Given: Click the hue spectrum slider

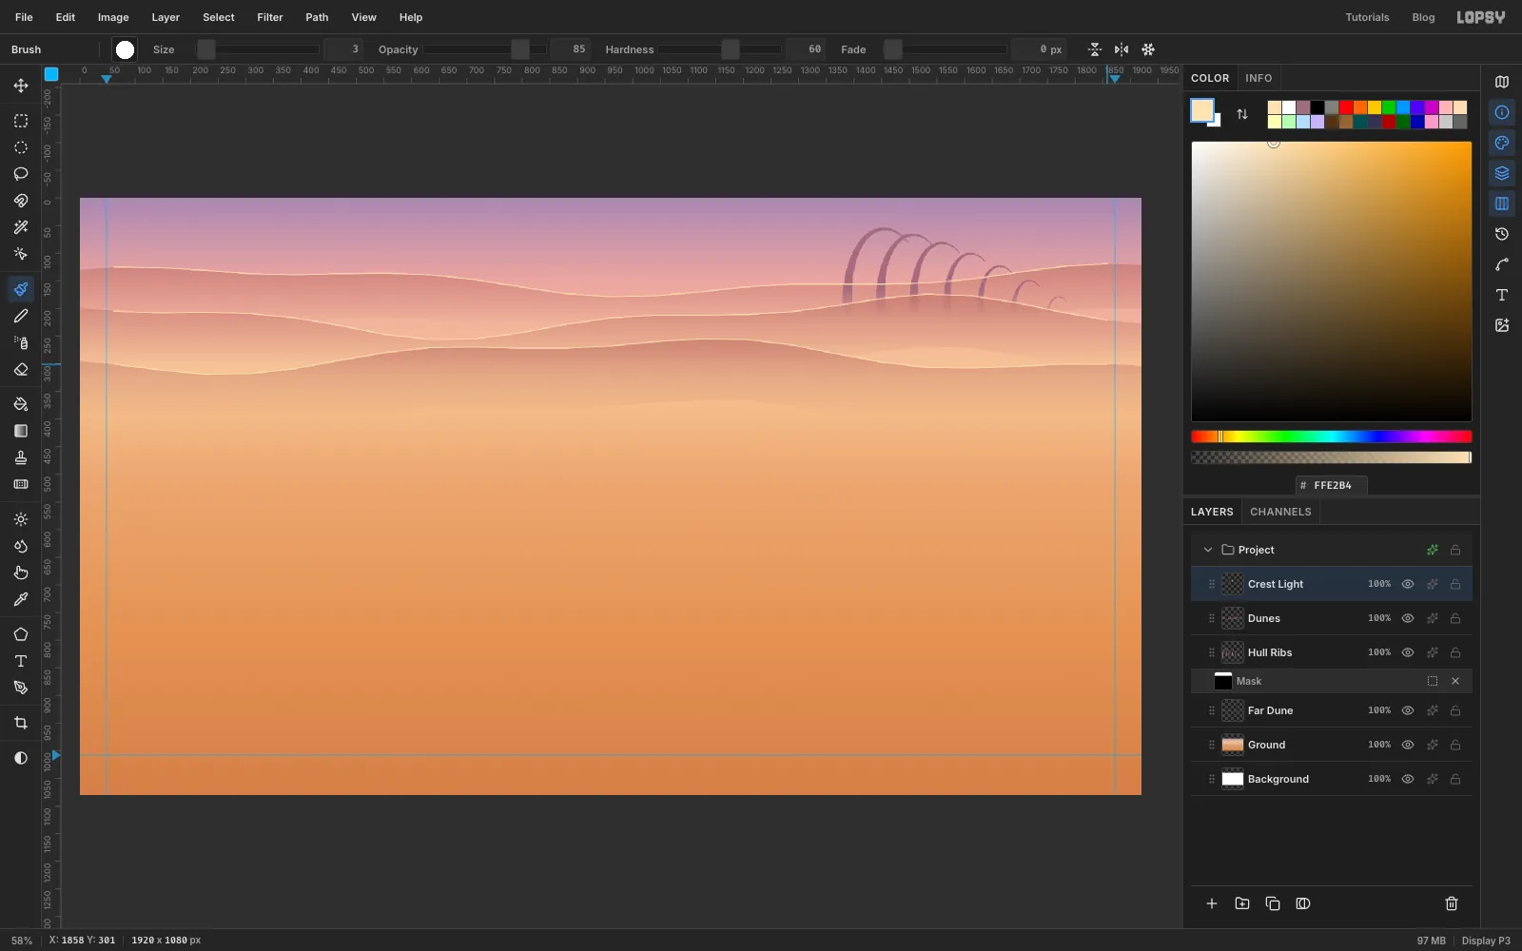Looking at the screenshot, I should click(1332, 437).
